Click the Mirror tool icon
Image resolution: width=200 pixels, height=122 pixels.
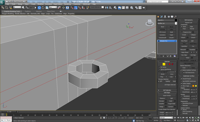tap(107, 8)
